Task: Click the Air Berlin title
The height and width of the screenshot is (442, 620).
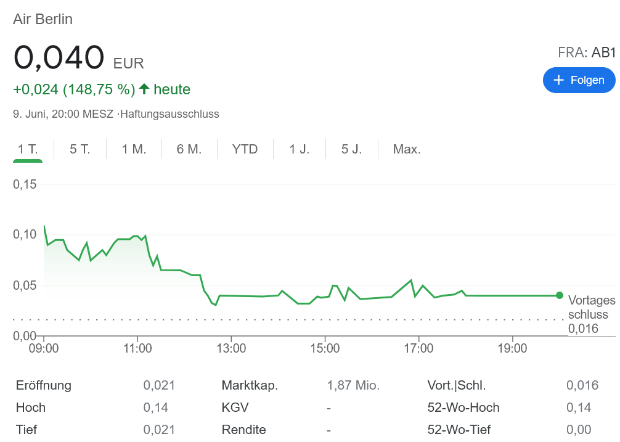Action: (x=43, y=19)
